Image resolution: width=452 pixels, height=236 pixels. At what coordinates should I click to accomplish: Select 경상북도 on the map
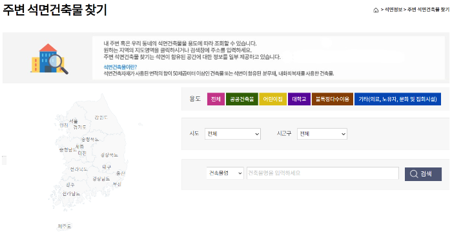pyautogui.click(x=109, y=155)
